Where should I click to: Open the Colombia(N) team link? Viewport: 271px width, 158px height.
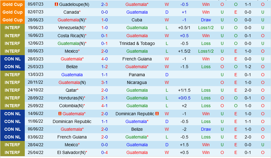[71, 106]
